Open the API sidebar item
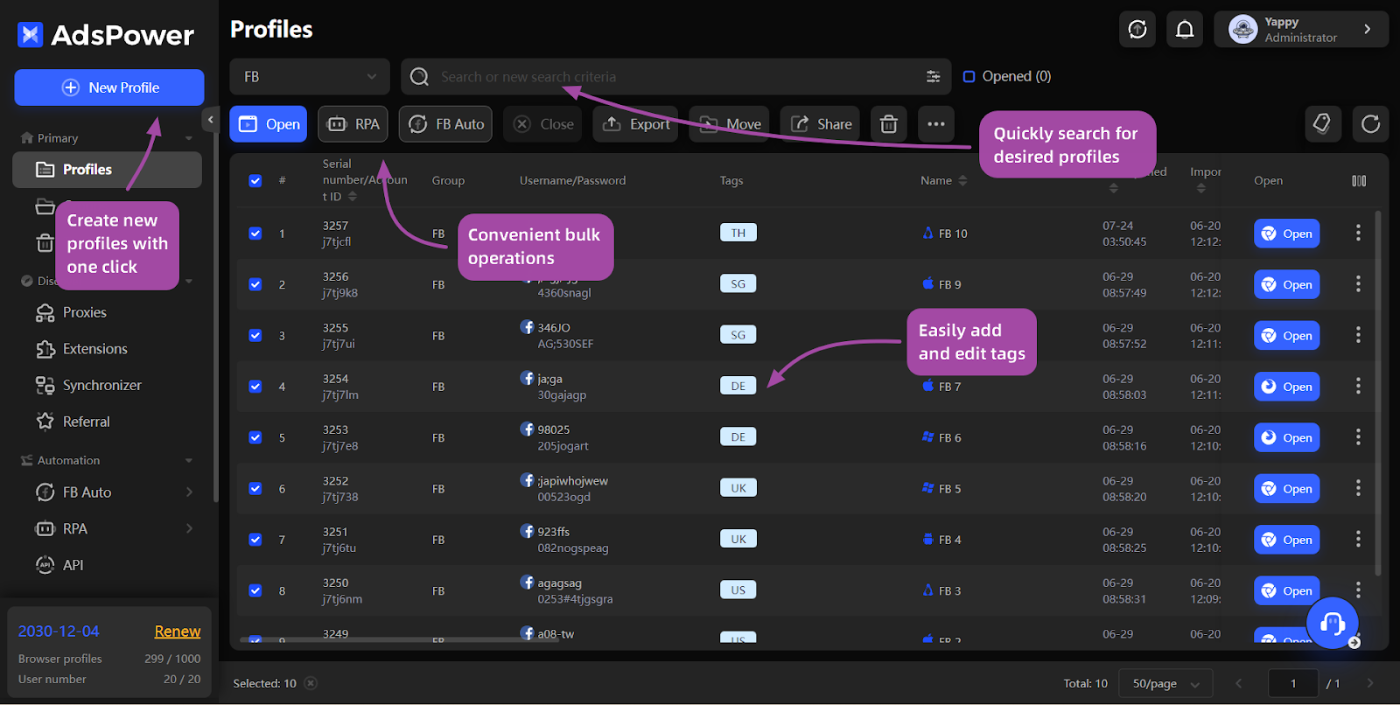 point(73,565)
